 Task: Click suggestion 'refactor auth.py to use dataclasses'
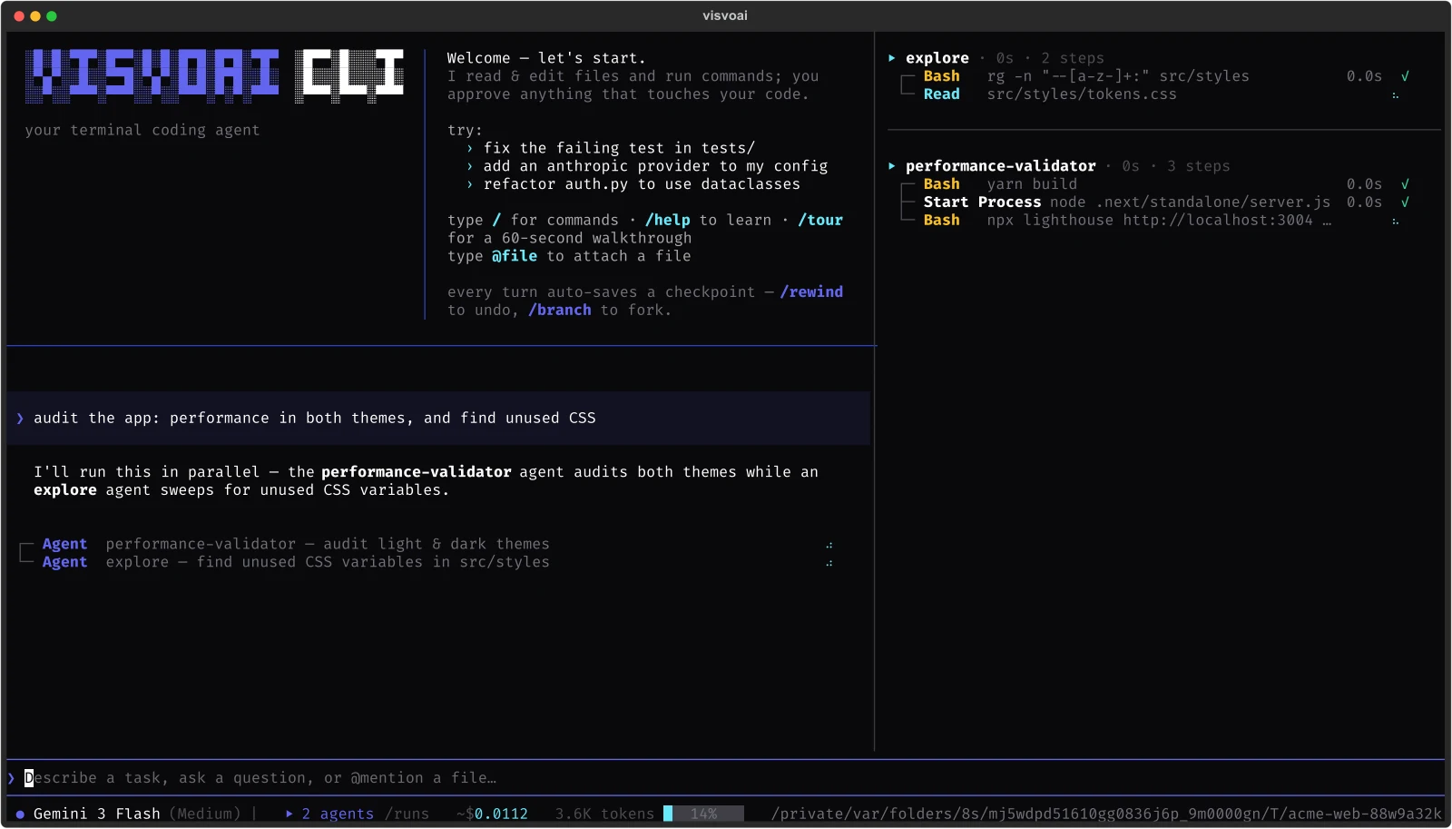pos(642,184)
